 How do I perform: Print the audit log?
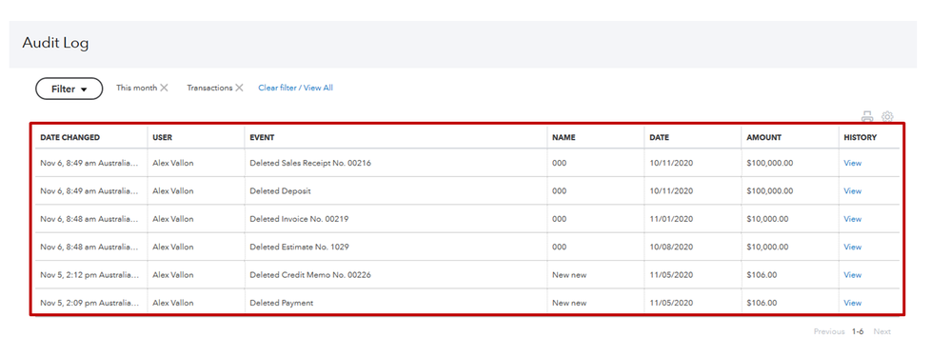click(x=867, y=116)
